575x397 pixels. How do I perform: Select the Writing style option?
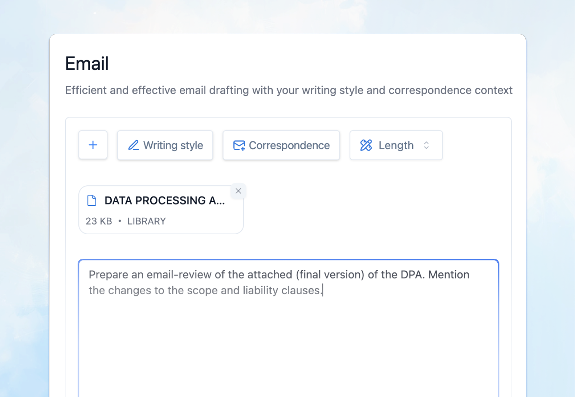coord(165,145)
